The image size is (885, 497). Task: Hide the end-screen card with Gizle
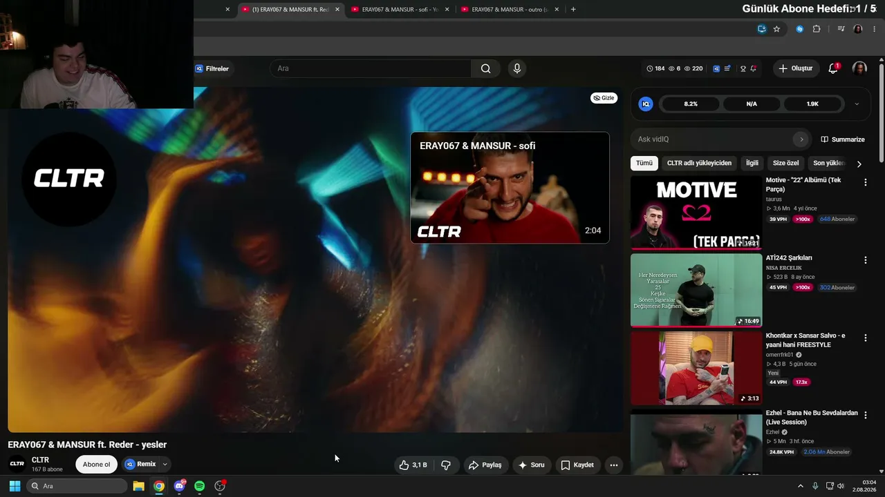tap(604, 98)
